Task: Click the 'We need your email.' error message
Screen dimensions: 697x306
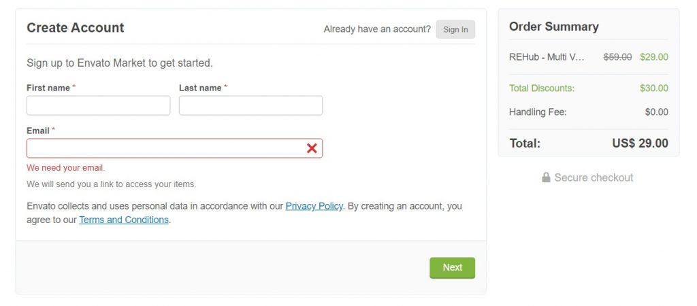Action: coord(66,168)
